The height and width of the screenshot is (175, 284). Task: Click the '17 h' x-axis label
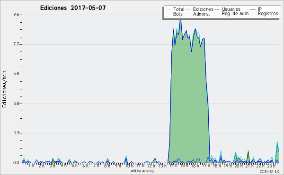(206, 166)
